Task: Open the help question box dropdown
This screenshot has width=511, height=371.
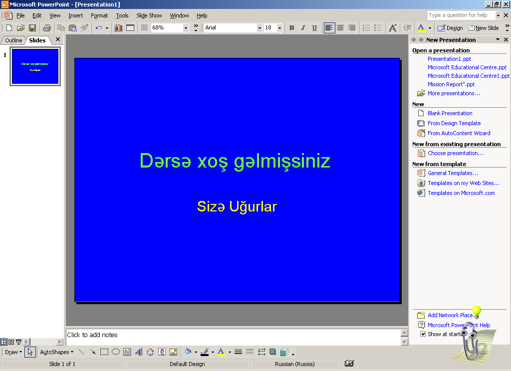Action: pos(498,15)
